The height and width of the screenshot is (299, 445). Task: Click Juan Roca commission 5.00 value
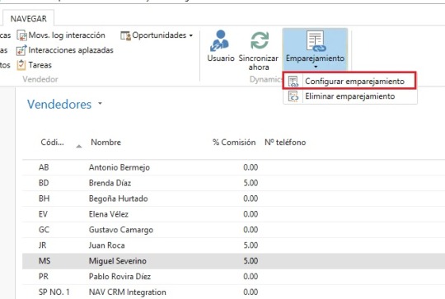coord(251,245)
